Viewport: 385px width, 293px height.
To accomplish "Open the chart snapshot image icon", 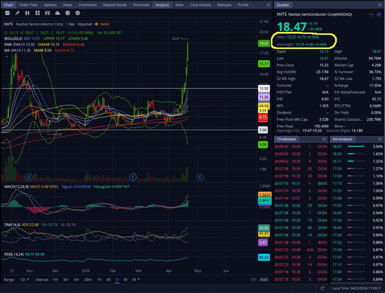I will [x=7, y=13].
